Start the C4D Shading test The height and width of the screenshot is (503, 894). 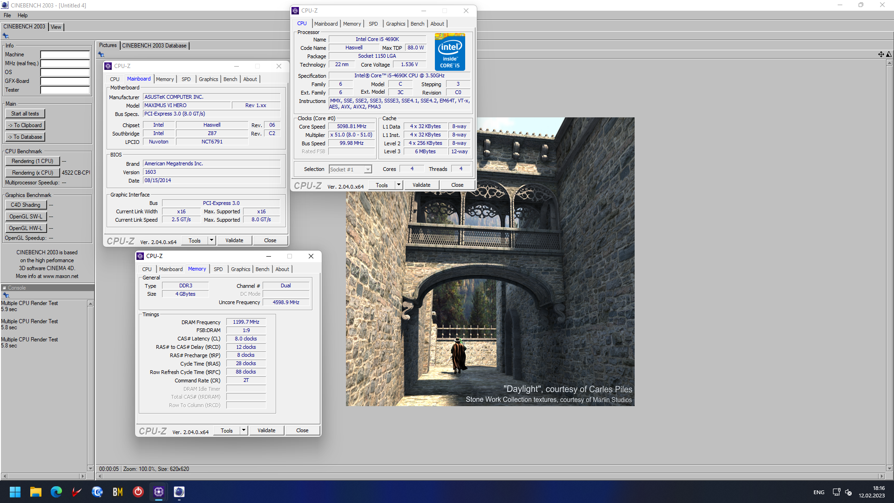tap(26, 205)
